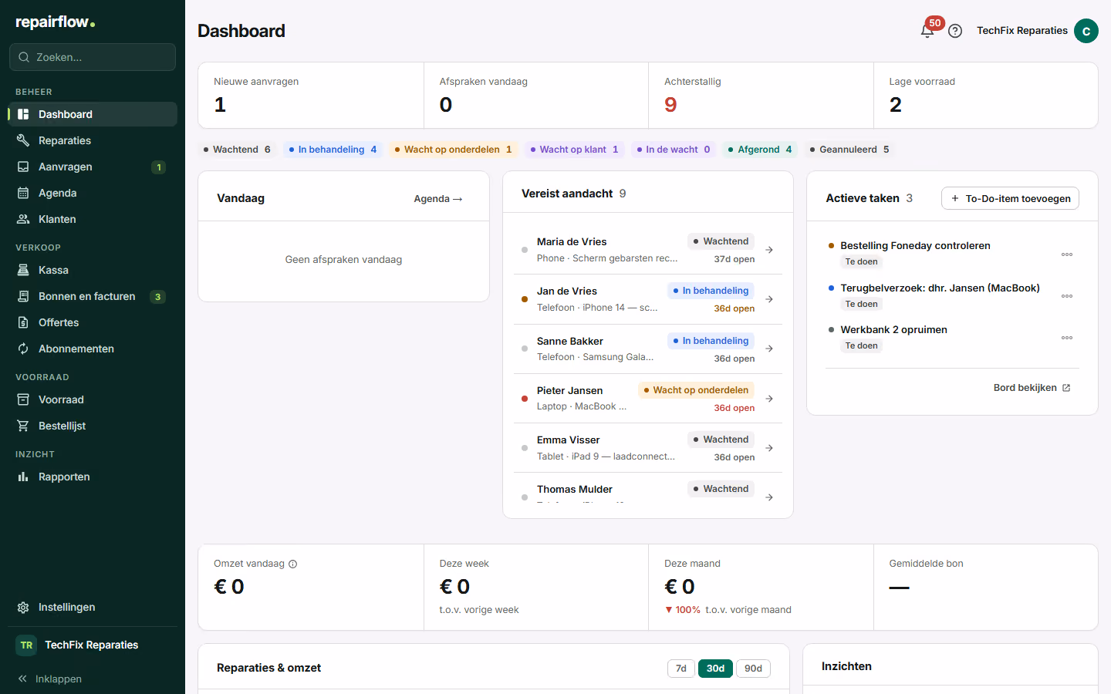Open the TechFix Reparaties account avatar
The image size is (1111, 694).
click(x=1086, y=31)
